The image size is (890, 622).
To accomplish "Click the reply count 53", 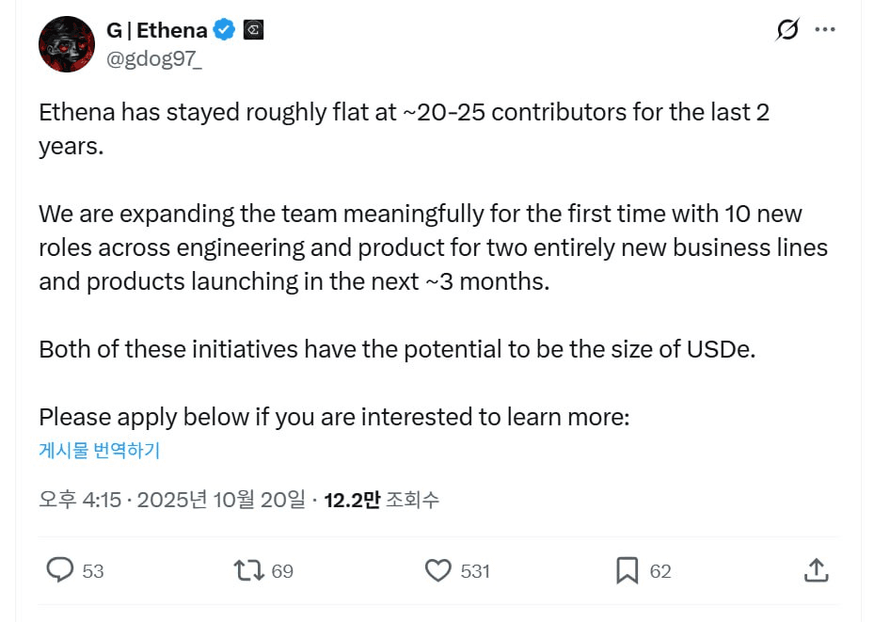I will click(x=93, y=571).
